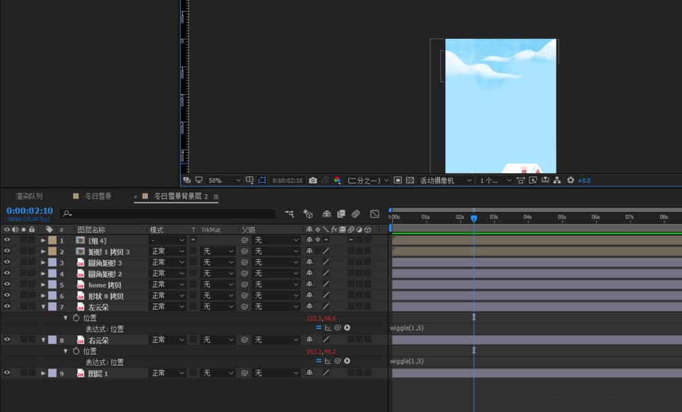Click the tan label swatch of [组 4]
Image resolution: width=682 pixels, height=412 pixels.
coord(53,240)
